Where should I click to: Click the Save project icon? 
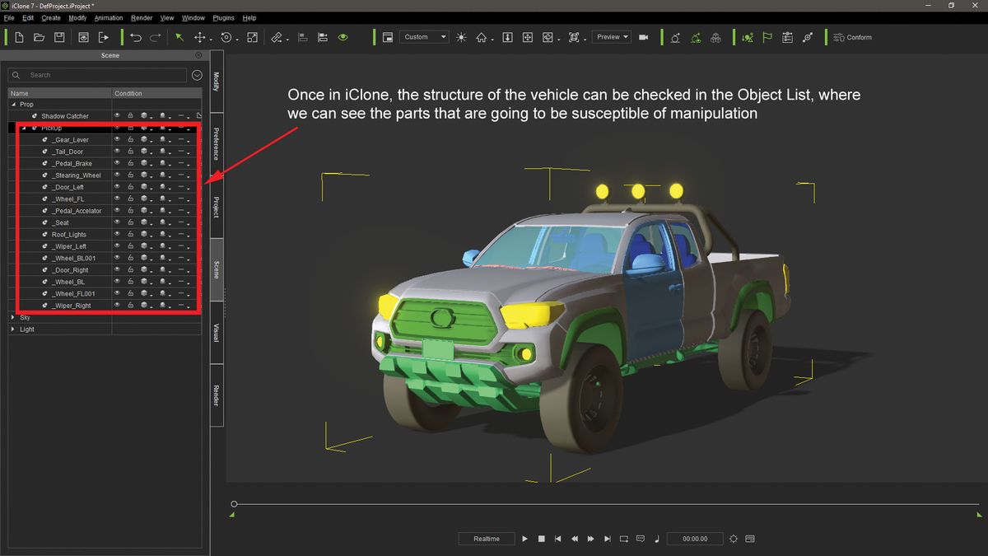tap(58, 36)
